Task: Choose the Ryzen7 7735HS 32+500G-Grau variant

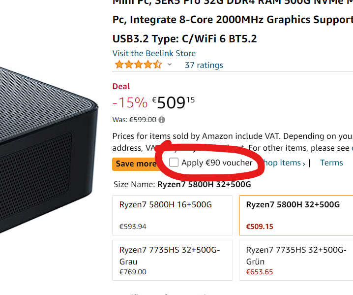Action: coord(172,260)
